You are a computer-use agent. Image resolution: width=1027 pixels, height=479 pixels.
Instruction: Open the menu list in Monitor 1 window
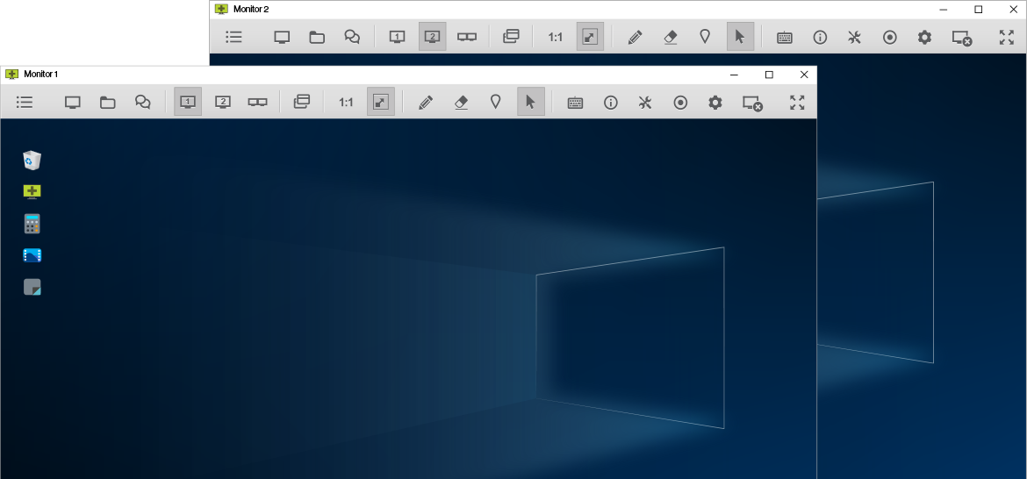25,102
